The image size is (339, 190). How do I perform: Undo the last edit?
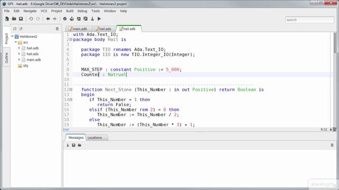tap(31, 19)
